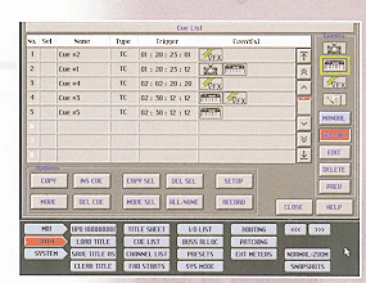
Task: Open the camera snapshot event in Cue #1 row
Action: point(211,69)
